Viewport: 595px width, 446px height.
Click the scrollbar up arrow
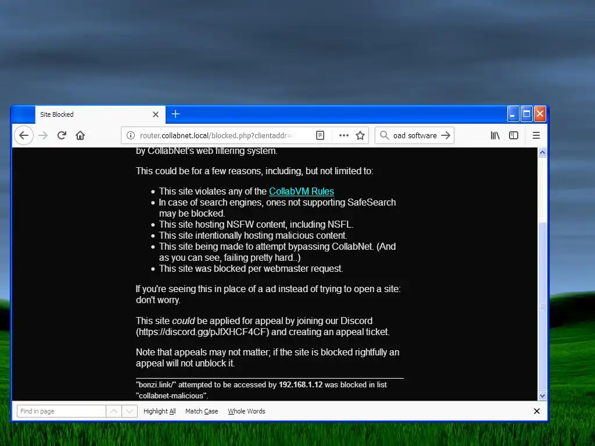click(x=543, y=153)
